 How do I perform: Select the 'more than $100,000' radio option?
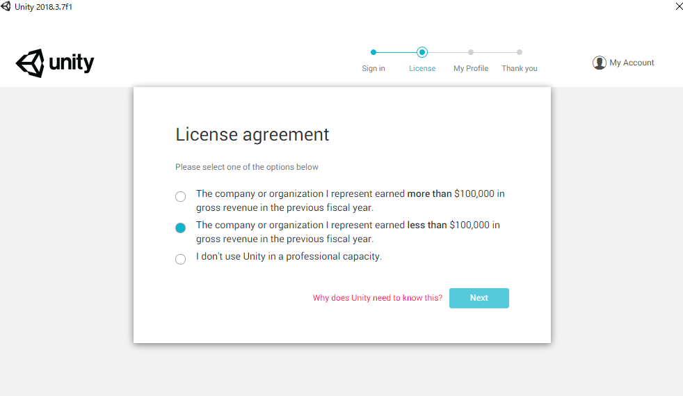pos(180,196)
